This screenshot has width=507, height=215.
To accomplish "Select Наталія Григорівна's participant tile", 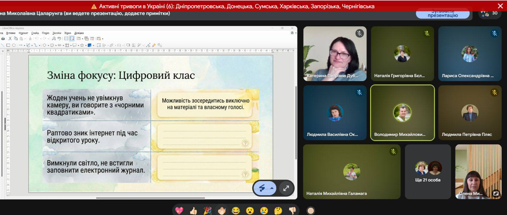I will [x=402, y=54].
